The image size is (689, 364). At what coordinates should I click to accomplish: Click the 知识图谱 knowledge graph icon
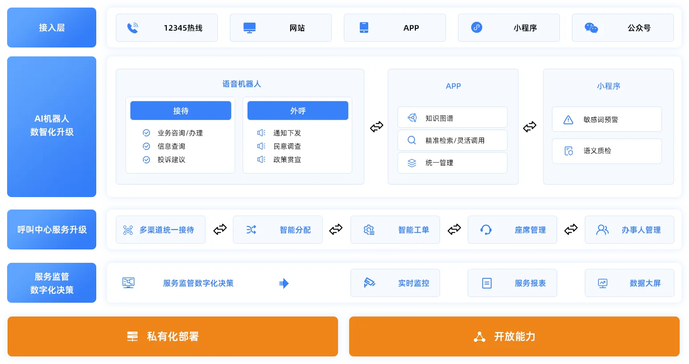point(412,118)
